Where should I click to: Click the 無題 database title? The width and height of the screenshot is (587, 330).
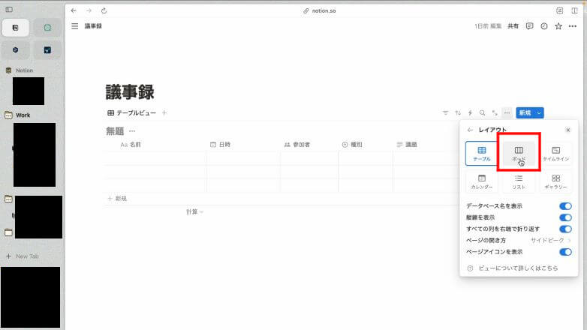click(x=115, y=131)
